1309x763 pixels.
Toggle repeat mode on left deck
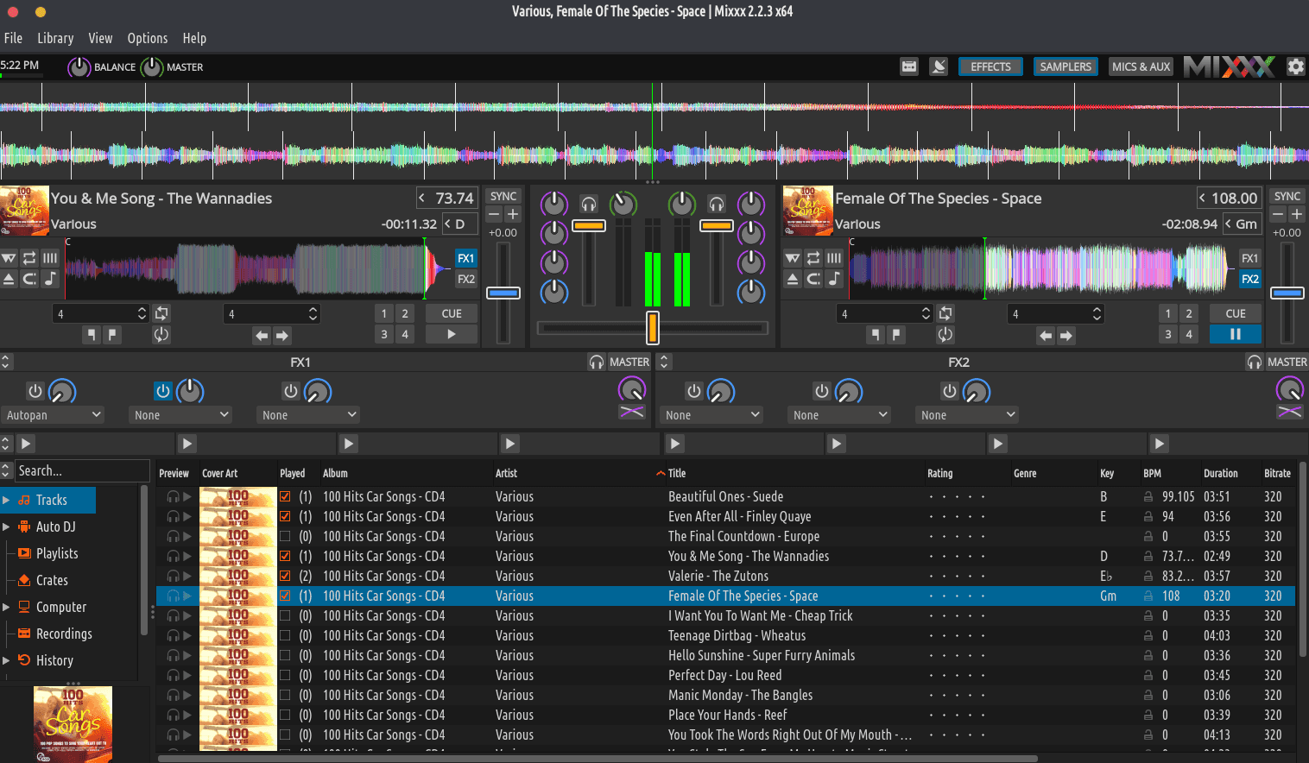(x=29, y=258)
